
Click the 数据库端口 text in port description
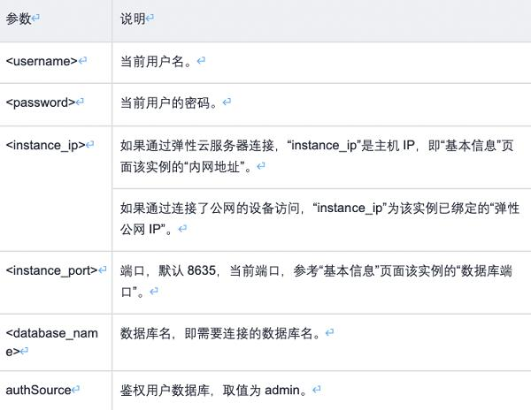[x=492, y=270]
